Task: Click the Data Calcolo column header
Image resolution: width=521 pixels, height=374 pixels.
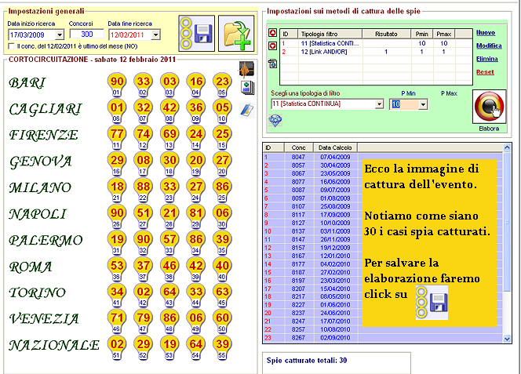Action: point(335,147)
